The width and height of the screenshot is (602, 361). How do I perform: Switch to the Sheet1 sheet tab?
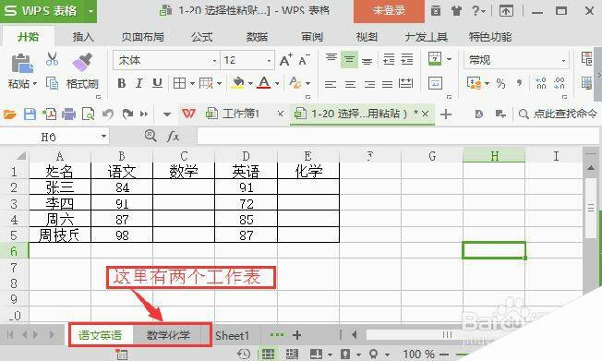[x=233, y=336]
